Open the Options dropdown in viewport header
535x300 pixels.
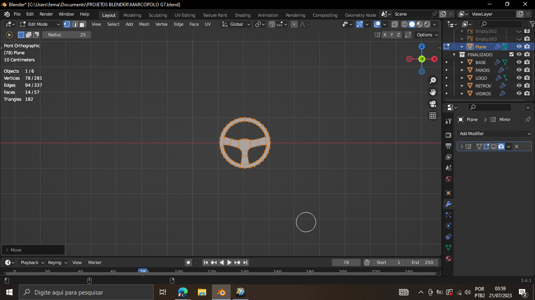[427, 35]
